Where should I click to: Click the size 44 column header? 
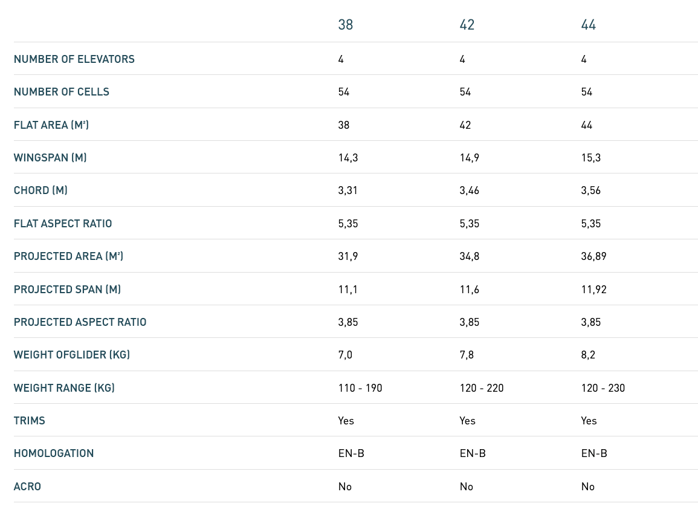[589, 25]
